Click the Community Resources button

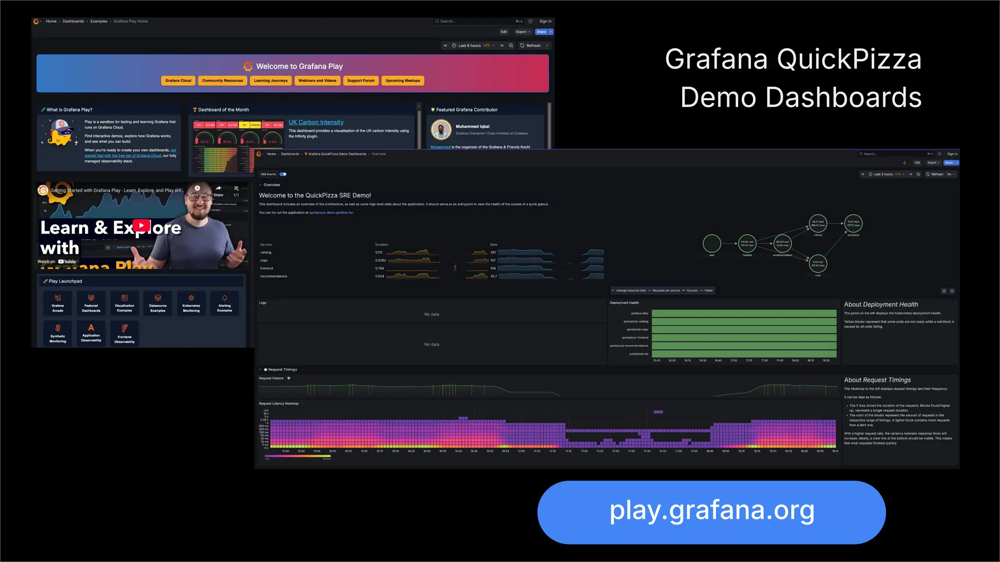[223, 80]
